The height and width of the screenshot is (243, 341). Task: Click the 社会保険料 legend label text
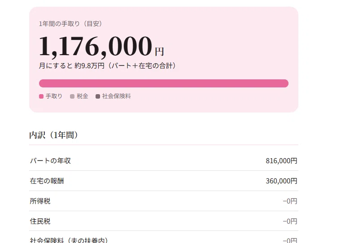(x=117, y=96)
